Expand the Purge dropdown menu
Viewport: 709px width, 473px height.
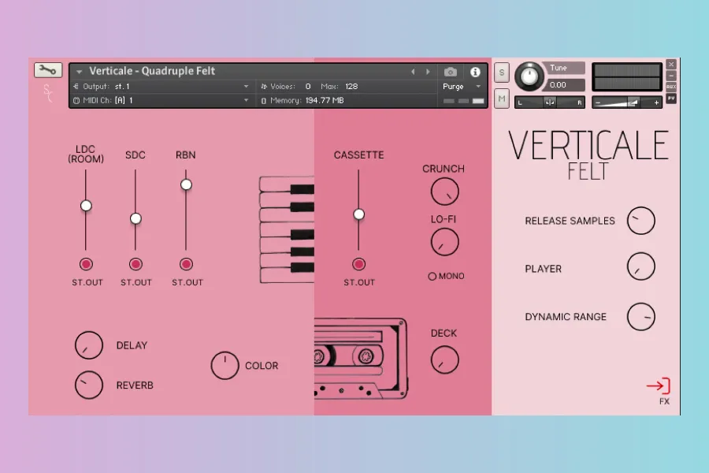pos(461,86)
